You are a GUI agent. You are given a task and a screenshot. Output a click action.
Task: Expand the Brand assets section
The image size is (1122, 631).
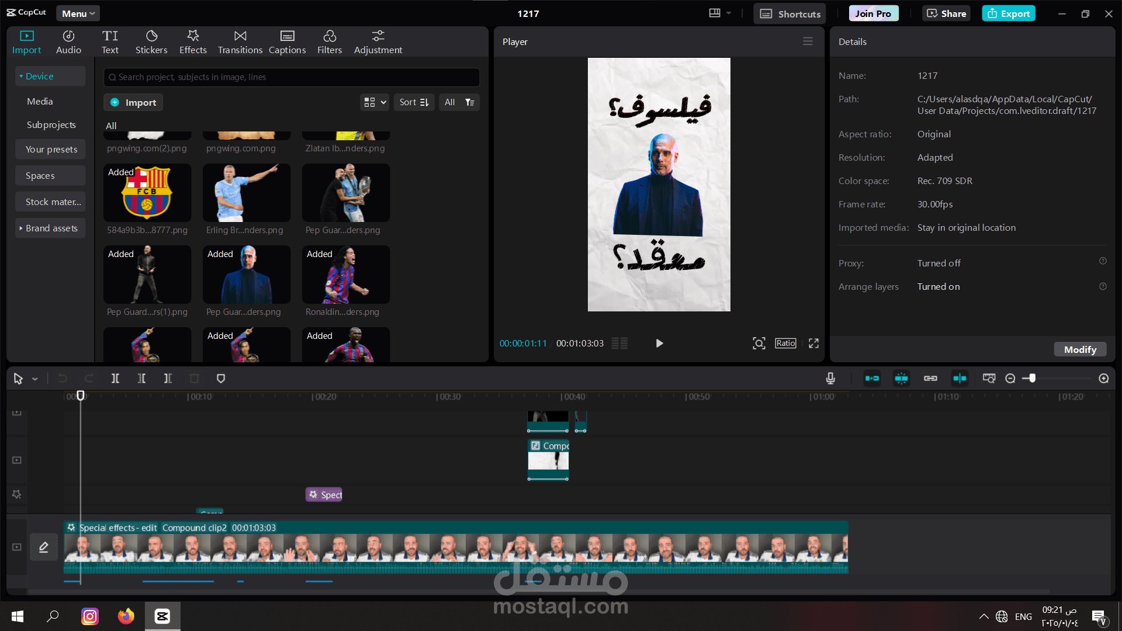(x=50, y=228)
